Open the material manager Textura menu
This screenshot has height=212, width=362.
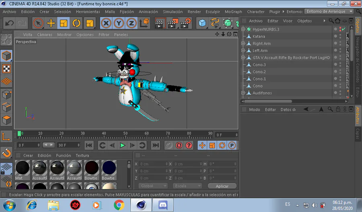pyautogui.click(x=82, y=155)
